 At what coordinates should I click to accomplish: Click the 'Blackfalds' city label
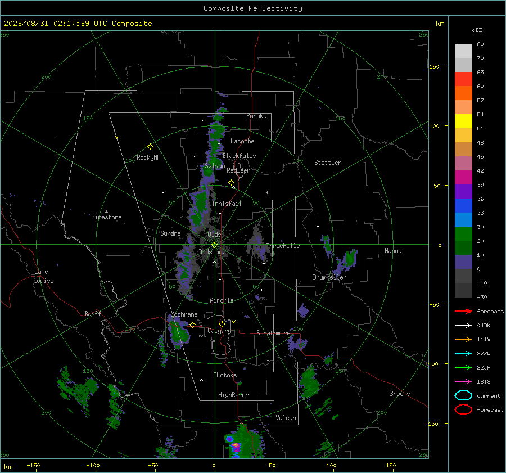(x=239, y=156)
